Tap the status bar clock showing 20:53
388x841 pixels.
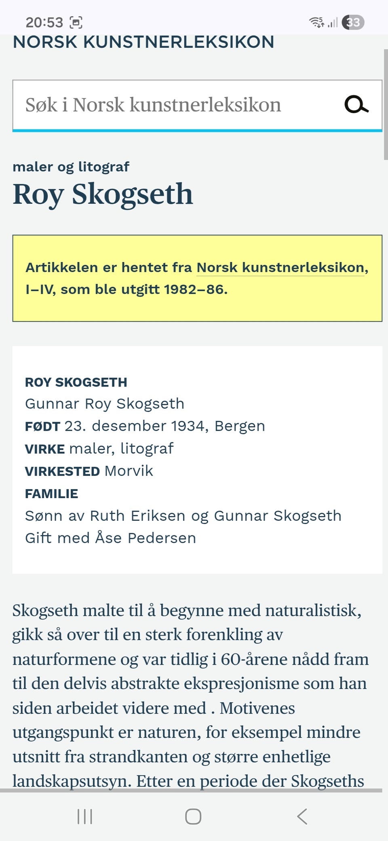pos(44,22)
